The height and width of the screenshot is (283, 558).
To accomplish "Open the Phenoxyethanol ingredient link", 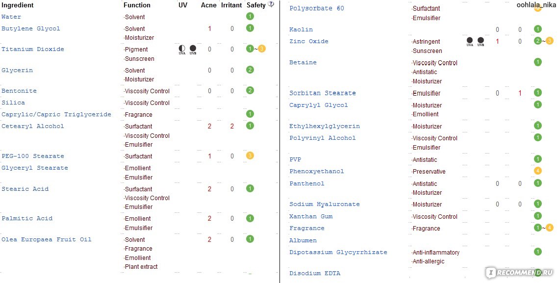I will 317,171.
